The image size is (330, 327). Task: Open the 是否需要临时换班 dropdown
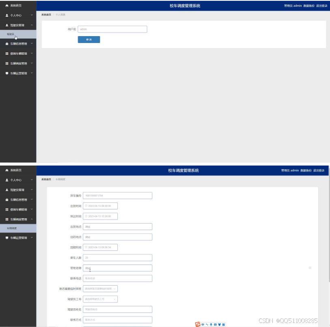tap(100, 289)
